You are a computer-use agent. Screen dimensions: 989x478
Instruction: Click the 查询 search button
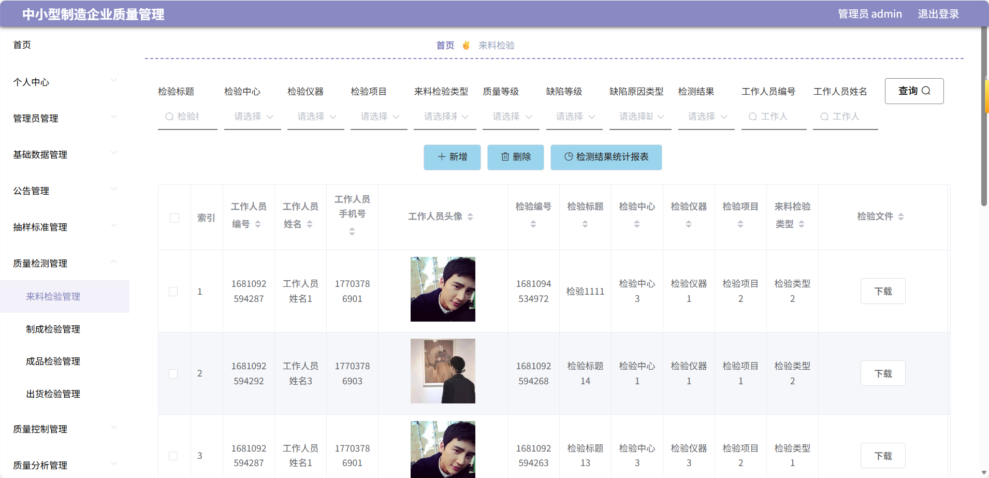click(x=914, y=91)
